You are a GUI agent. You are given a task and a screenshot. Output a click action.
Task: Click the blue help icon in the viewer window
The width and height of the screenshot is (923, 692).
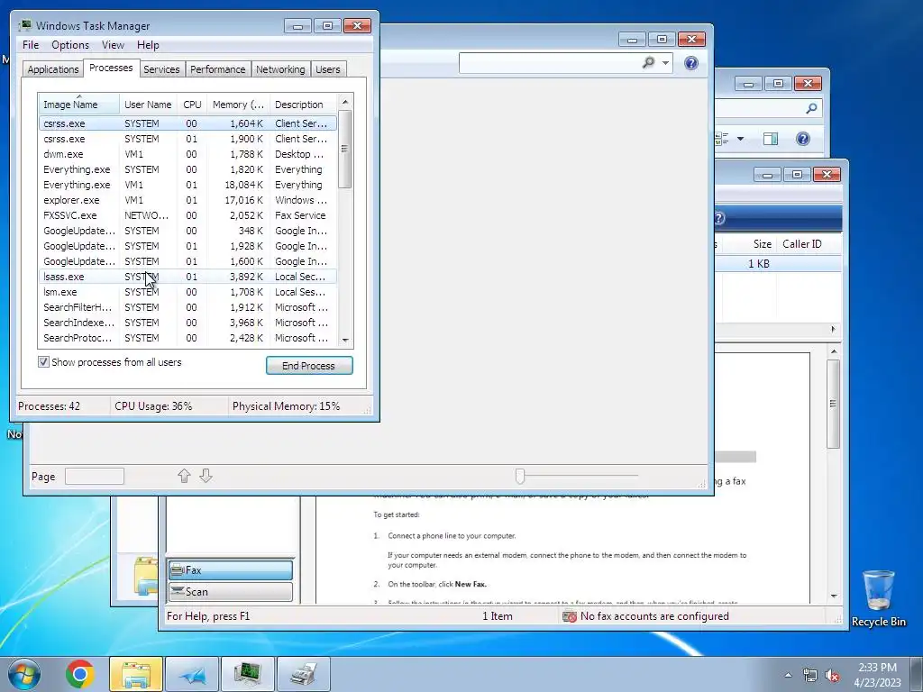[691, 63]
